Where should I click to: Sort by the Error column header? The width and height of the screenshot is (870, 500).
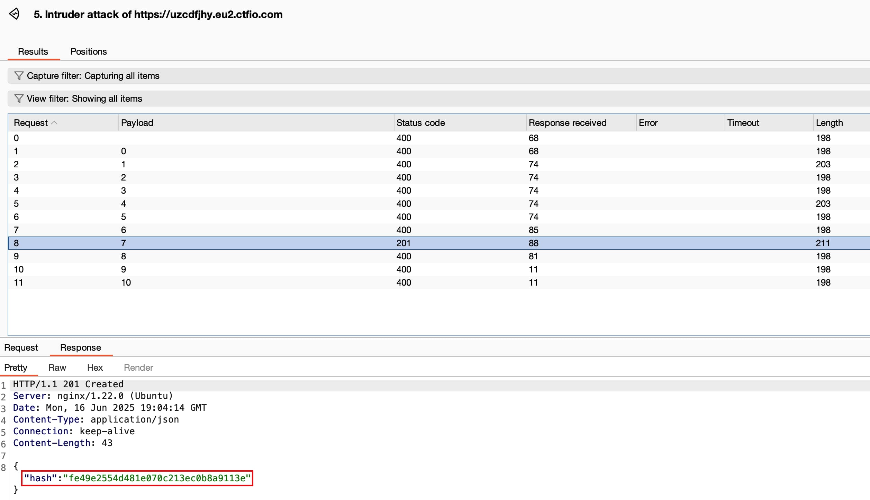(x=680, y=123)
